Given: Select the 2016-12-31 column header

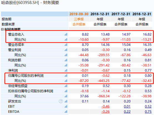Looking at the screenshot, I should click(142, 14).
